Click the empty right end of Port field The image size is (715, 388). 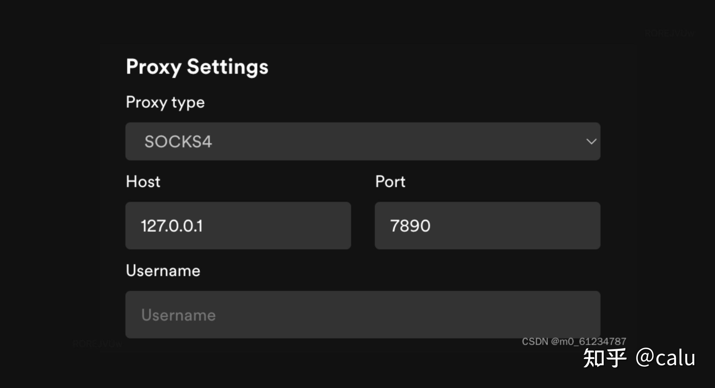(564, 226)
